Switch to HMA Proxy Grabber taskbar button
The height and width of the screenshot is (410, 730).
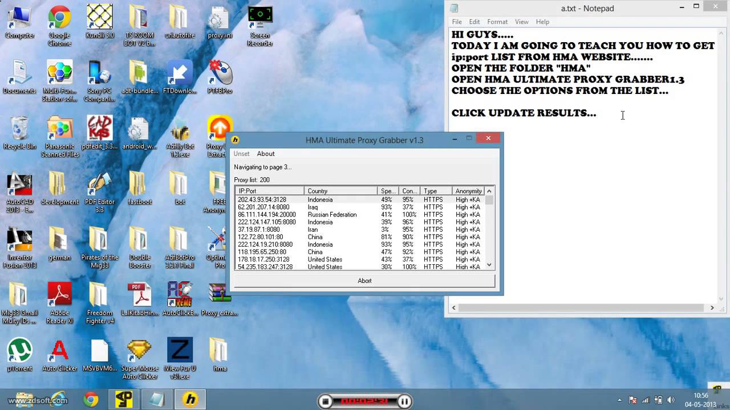click(190, 400)
